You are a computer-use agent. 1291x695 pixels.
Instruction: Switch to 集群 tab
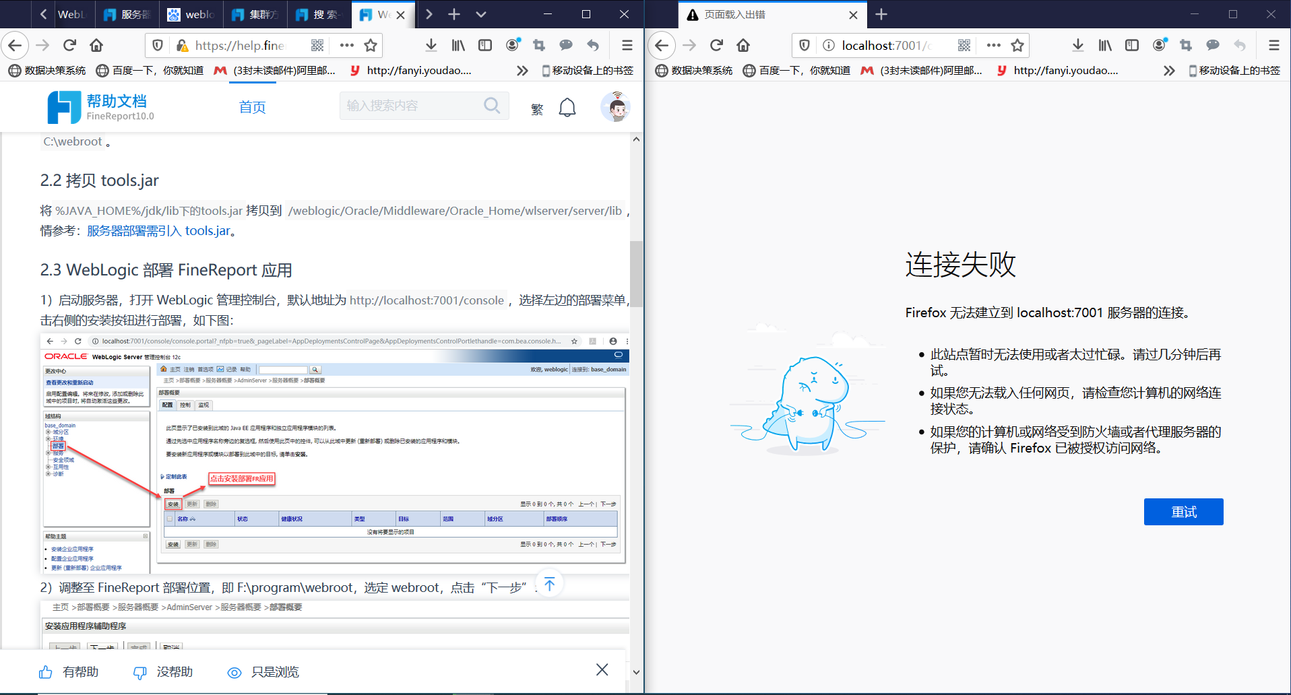click(255, 14)
